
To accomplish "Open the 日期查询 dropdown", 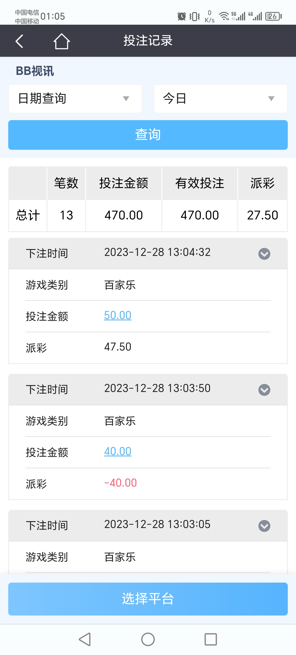I will [75, 99].
